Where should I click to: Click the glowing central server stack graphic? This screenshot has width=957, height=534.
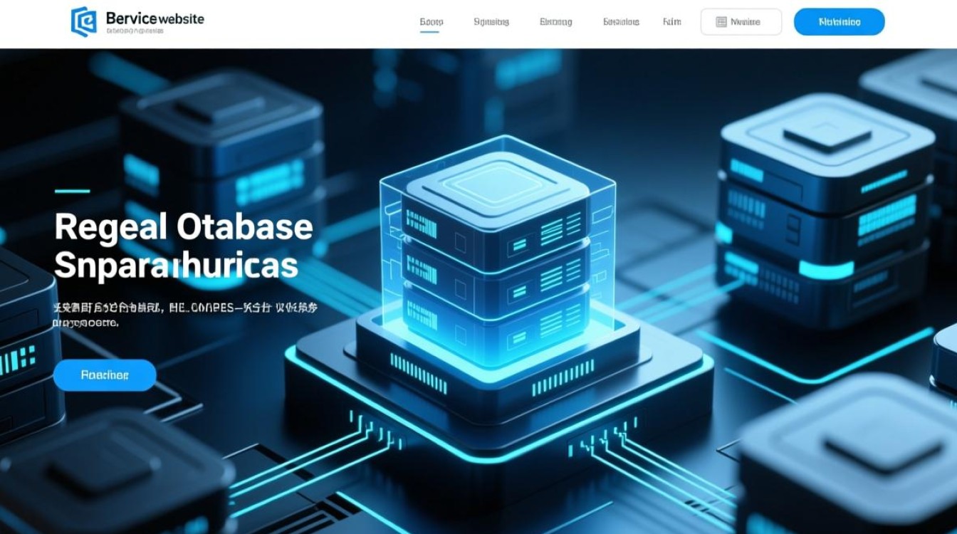pos(496,256)
